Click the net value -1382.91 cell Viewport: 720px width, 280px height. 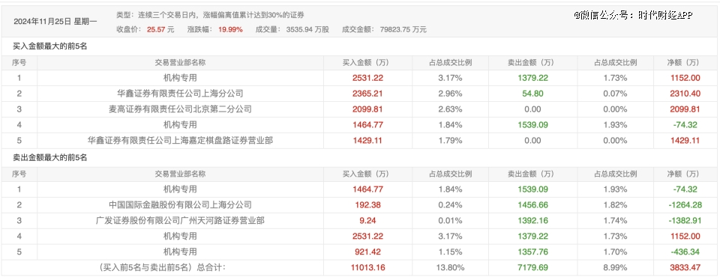point(683,220)
